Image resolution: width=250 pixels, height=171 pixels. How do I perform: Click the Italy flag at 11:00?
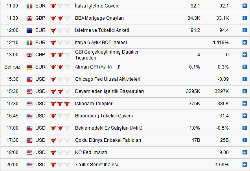[29, 6]
